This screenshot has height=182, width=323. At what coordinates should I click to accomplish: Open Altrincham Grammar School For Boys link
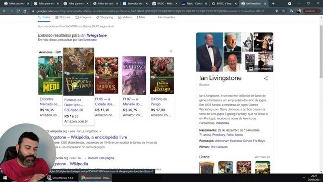pyautogui.click(x=240, y=141)
